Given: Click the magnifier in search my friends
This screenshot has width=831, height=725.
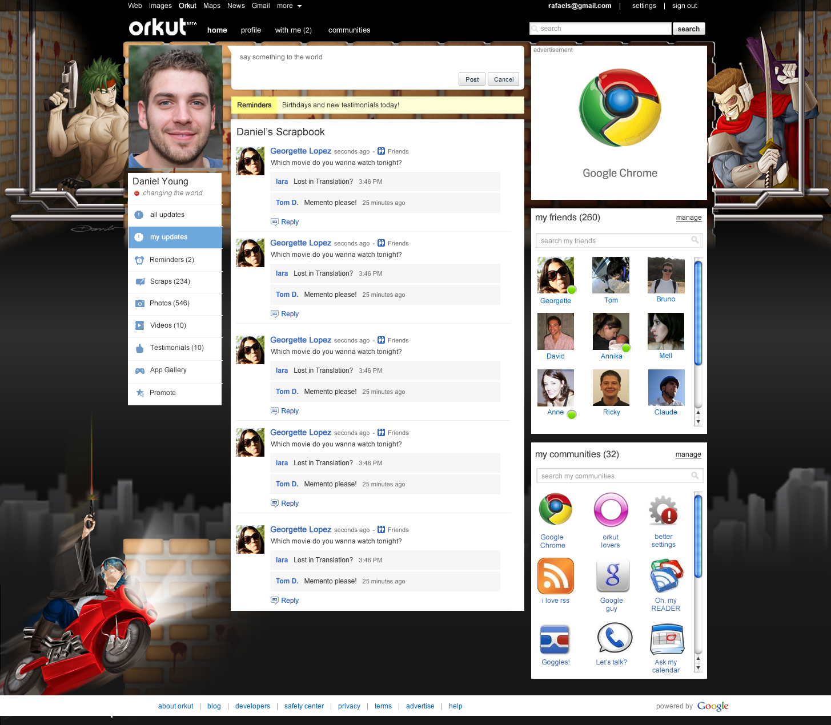Looking at the screenshot, I should 694,240.
